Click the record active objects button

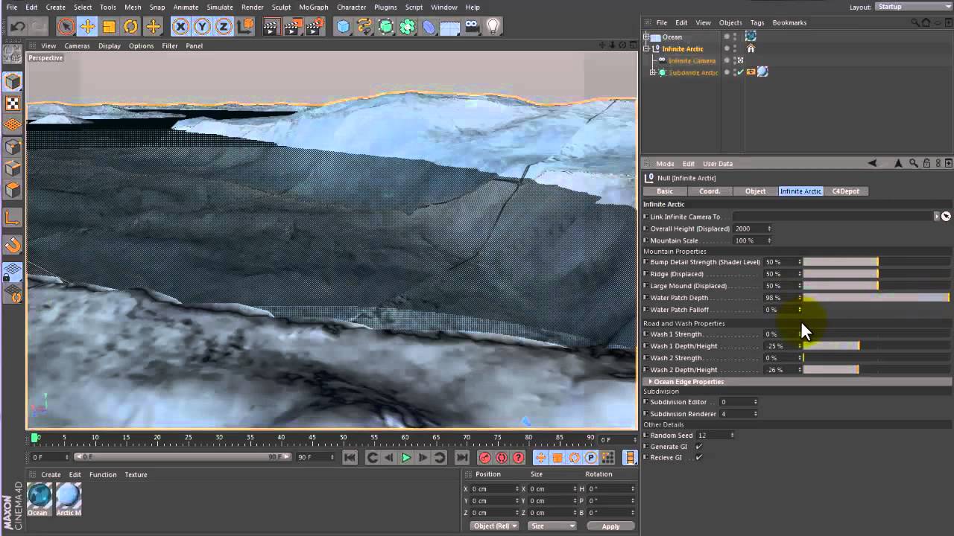485,458
